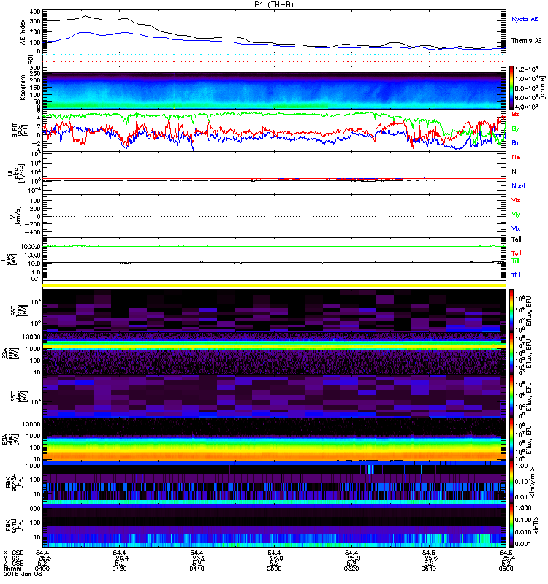Click the FBK <|nT|> color bar
This screenshot has height=584, width=548.
(511, 526)
